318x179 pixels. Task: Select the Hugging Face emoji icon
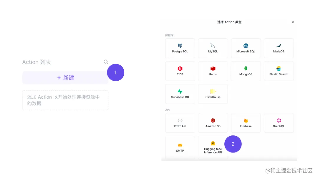point(213,143)
